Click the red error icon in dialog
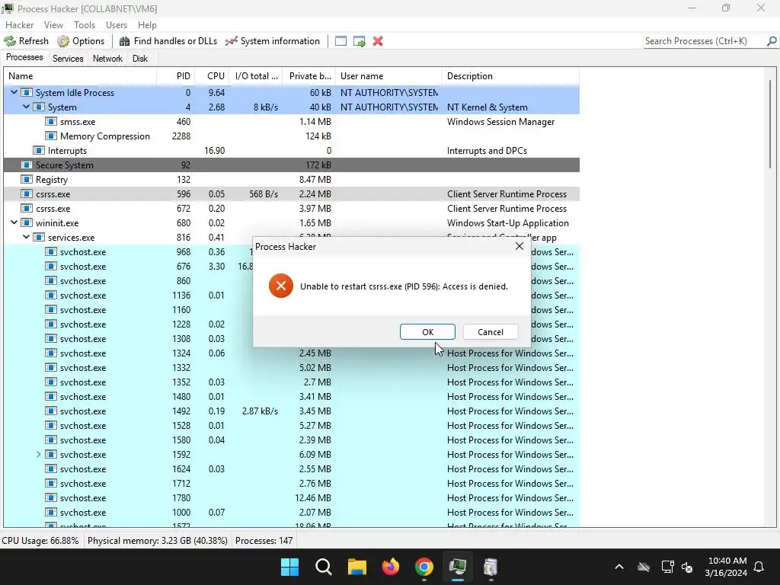The width and height of the screenshot is (780, 585). point(281,286)
